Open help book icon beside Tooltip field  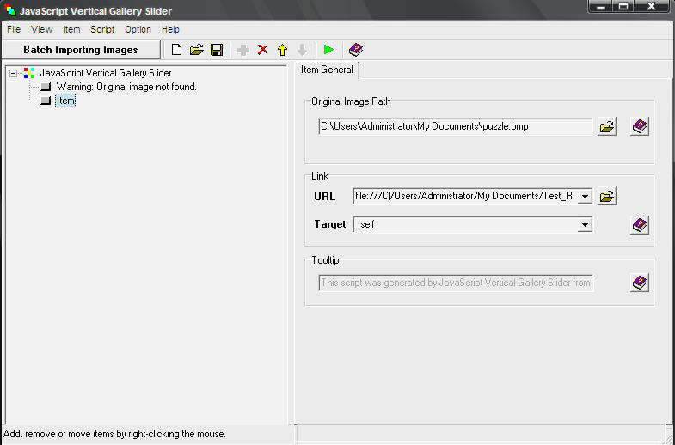coord(640,283)
